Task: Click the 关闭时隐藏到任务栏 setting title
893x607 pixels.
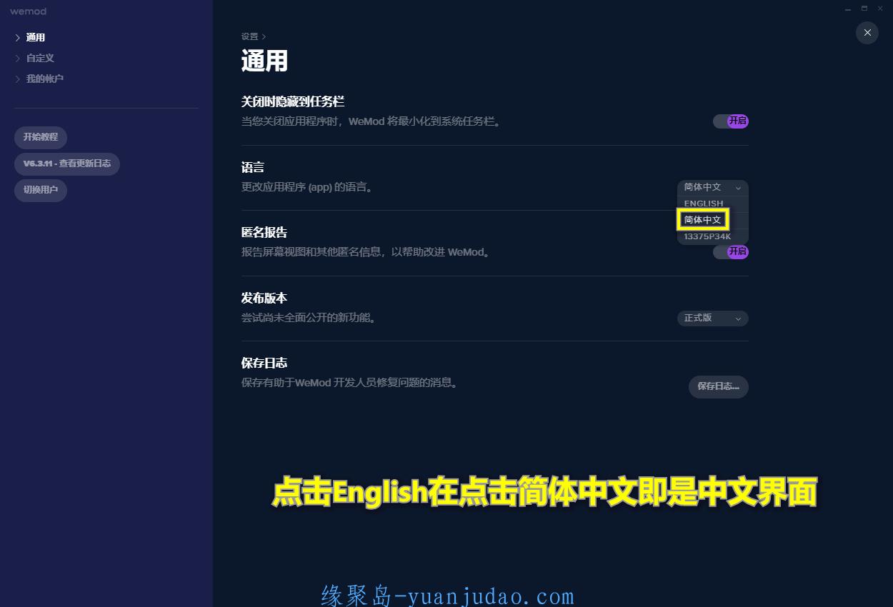Action: [x=293, y=102]
